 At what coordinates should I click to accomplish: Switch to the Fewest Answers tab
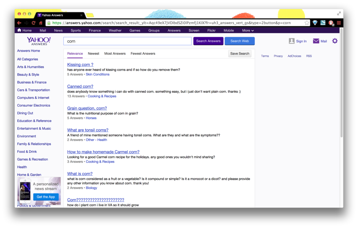pos(143,54)
